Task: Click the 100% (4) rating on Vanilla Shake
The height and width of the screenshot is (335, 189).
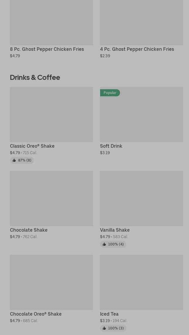Action: (x=116, y=244)
